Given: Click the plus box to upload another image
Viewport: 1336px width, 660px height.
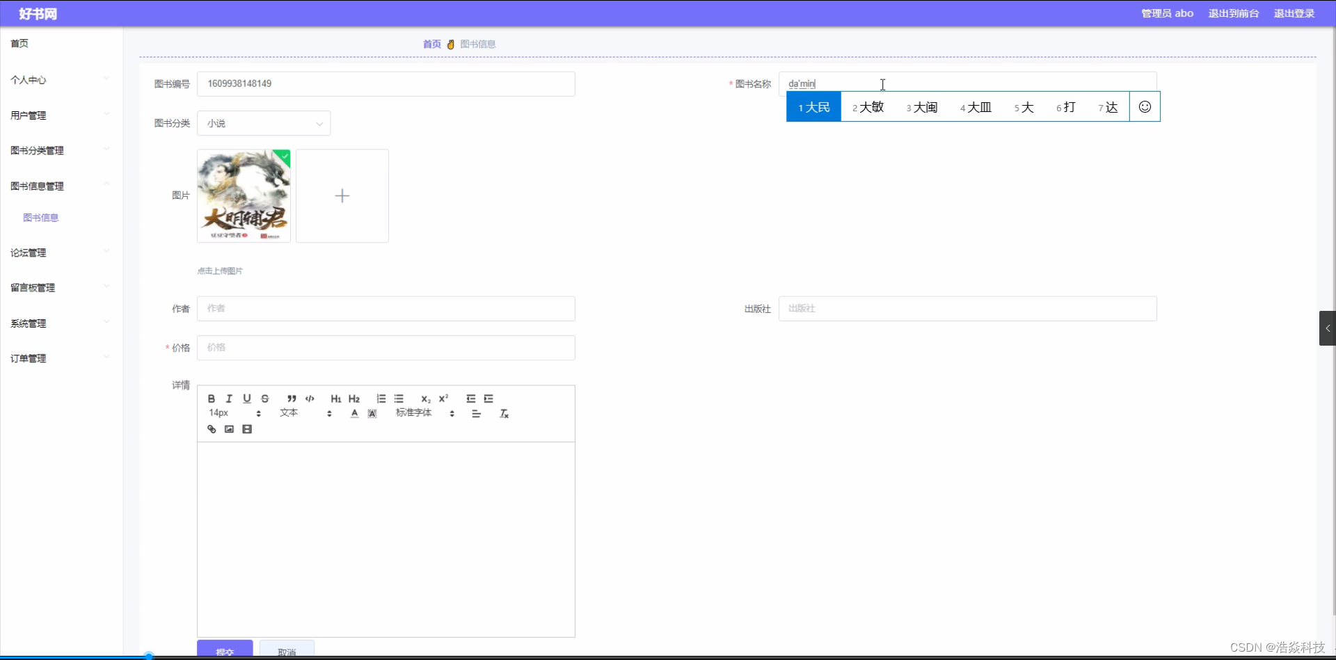Looking at the screenshot, I should [x=342, y=195].
